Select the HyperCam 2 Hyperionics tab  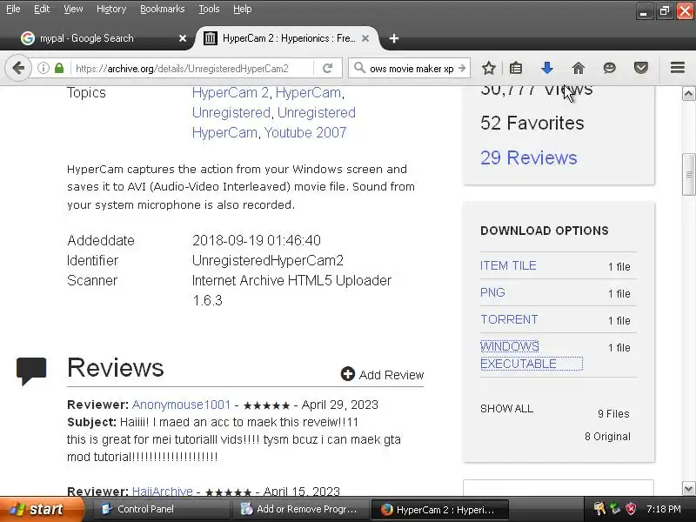point(286,38)
